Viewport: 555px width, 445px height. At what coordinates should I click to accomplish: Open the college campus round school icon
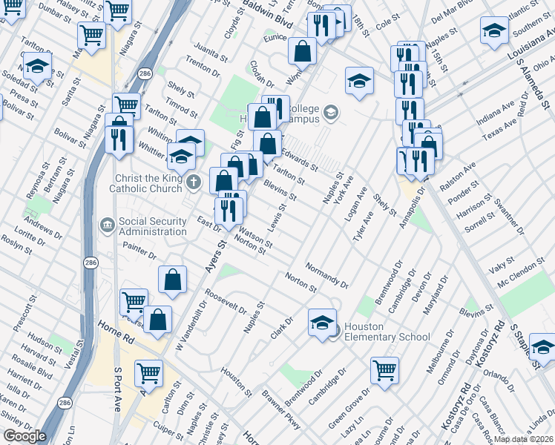pyautogui.click(x=330, y=113)
